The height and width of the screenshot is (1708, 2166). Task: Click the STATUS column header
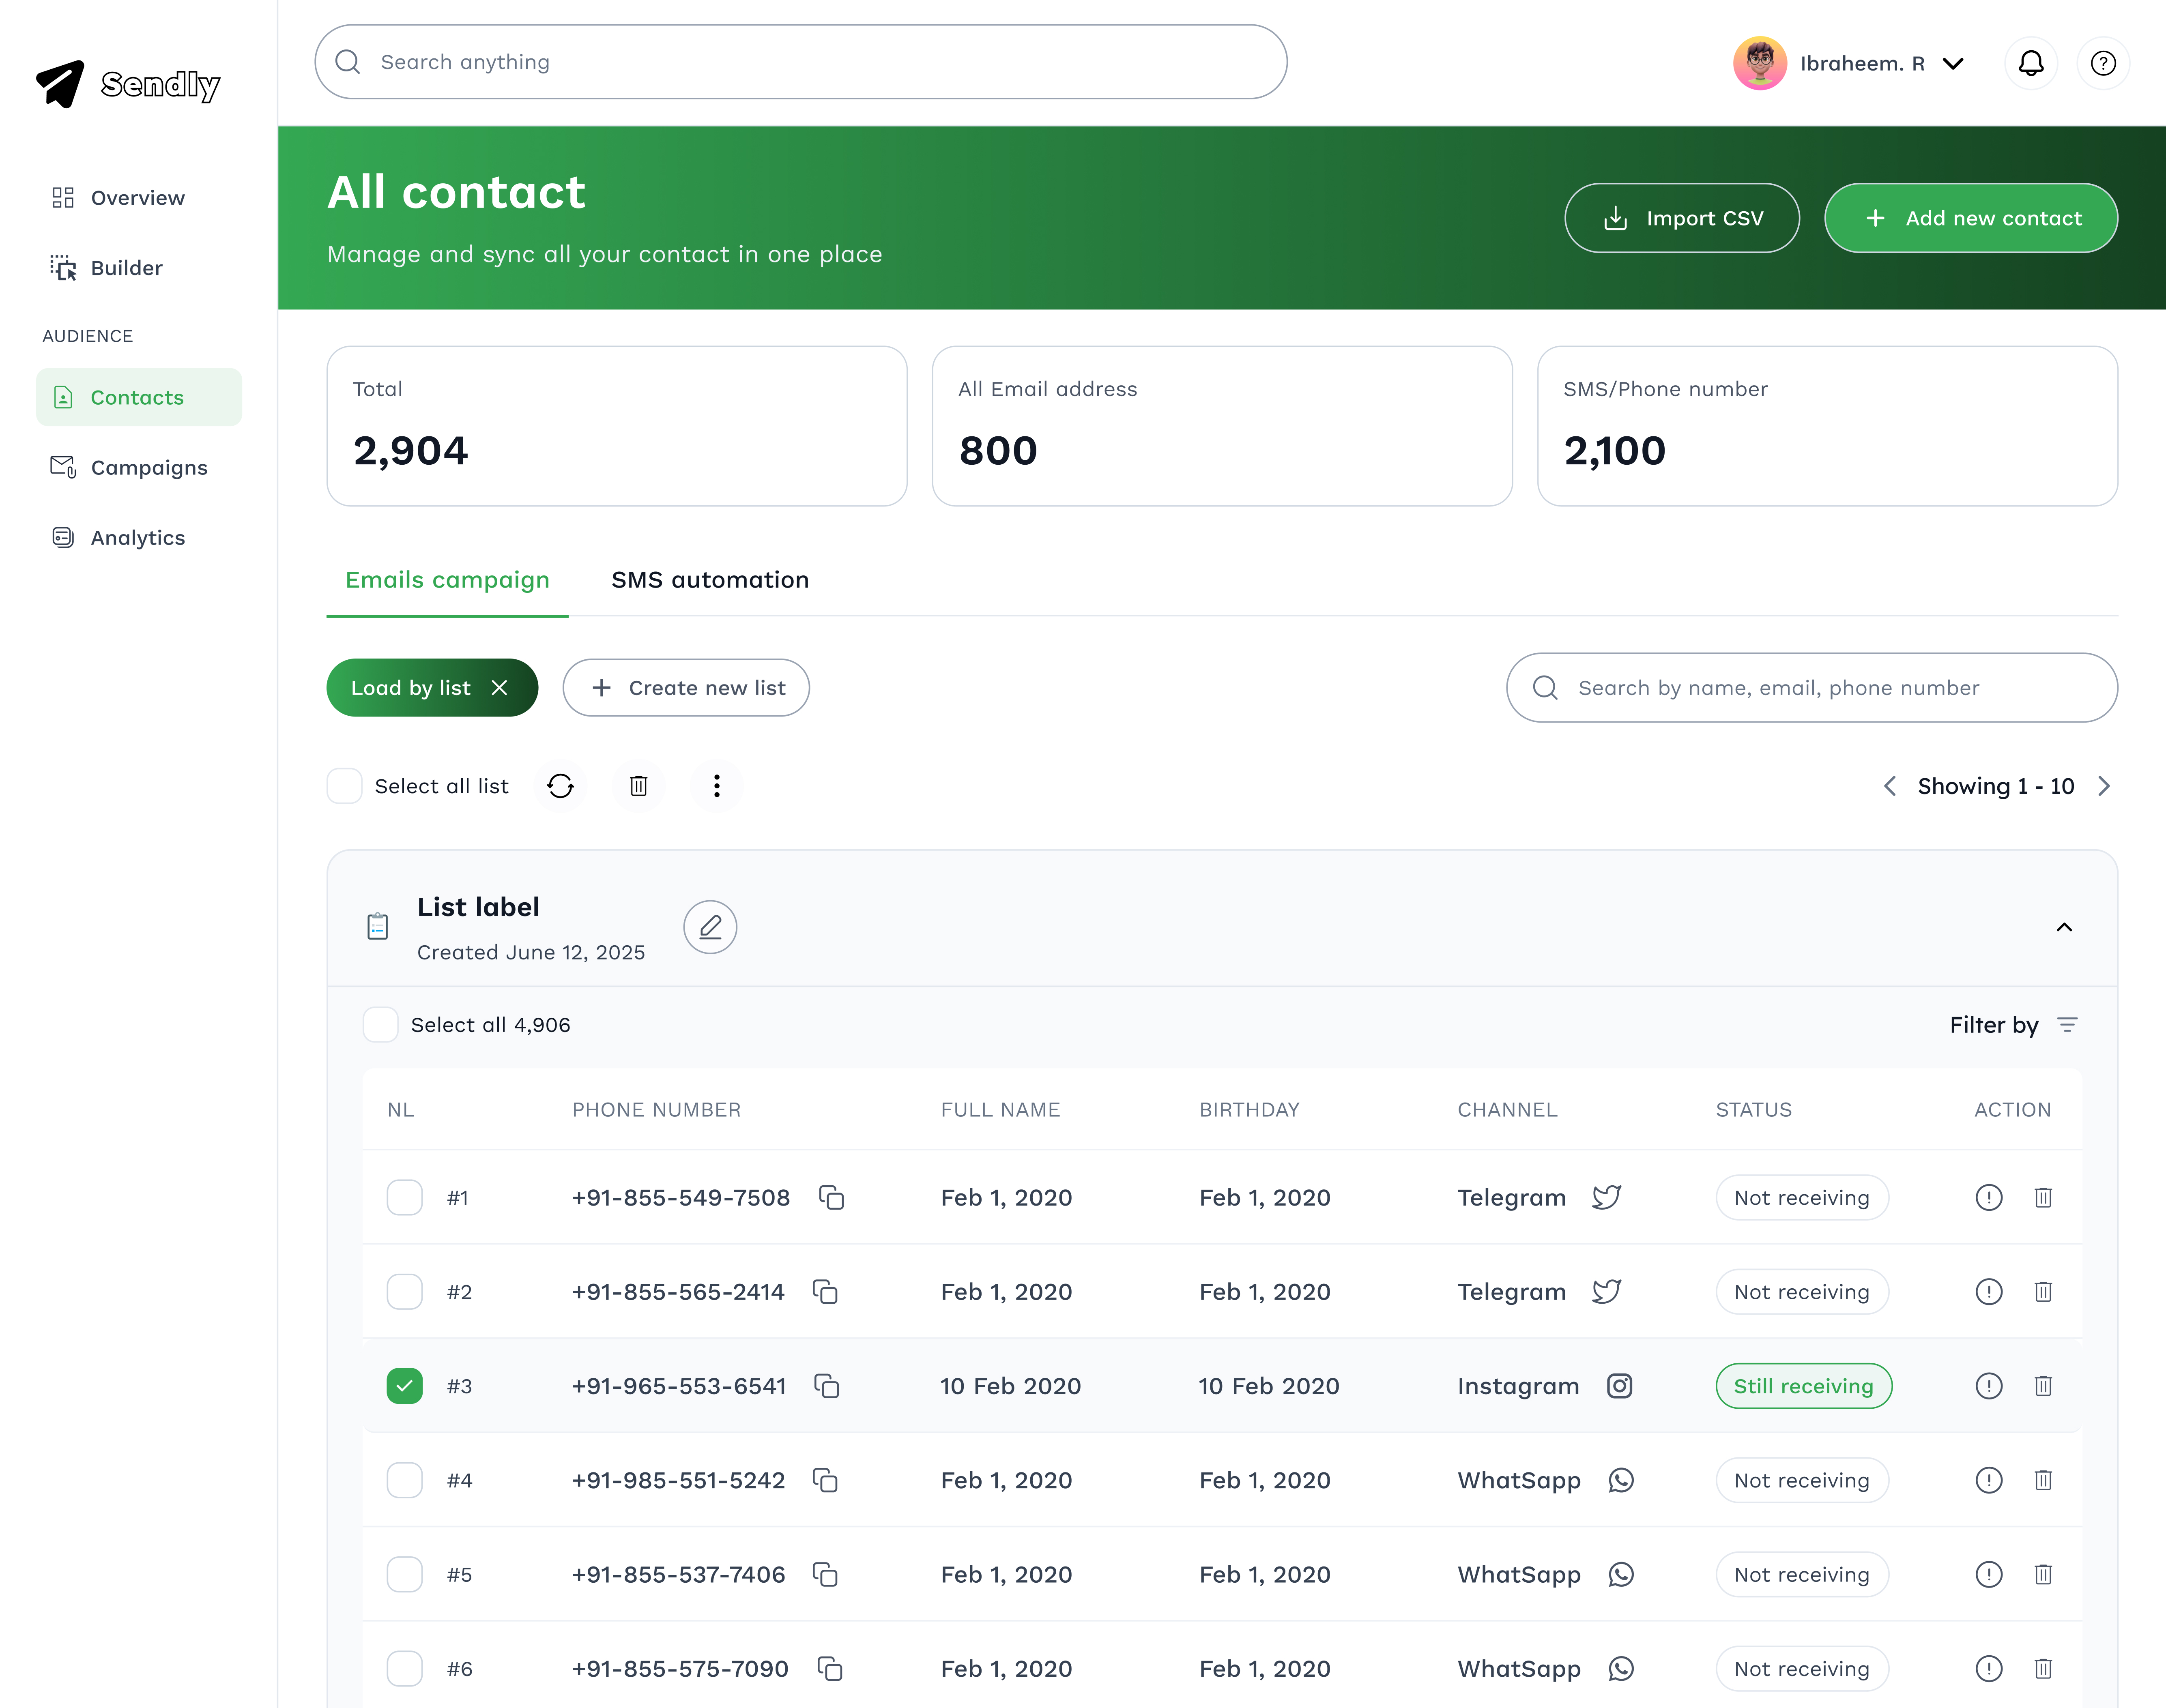(x=1754, y=1110)
